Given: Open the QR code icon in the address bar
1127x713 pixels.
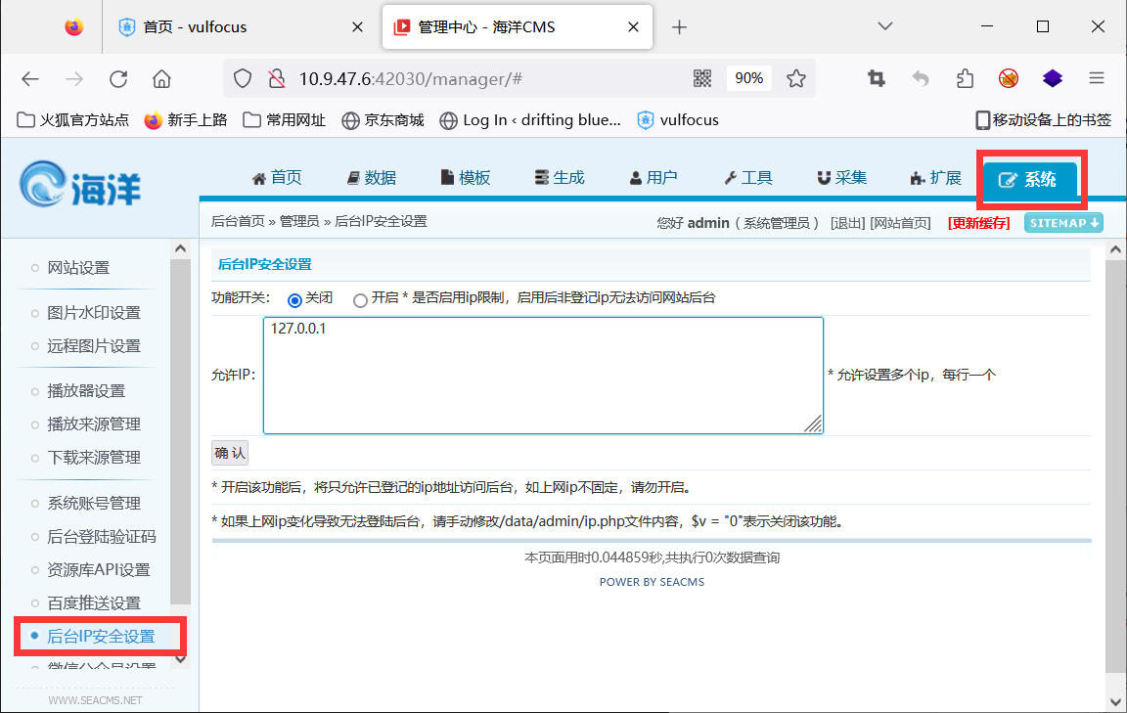Looking at the screenshot, I should pos(702,78).
